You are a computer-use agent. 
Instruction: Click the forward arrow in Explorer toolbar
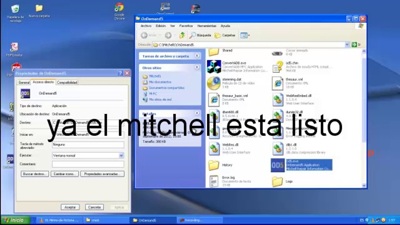168,35
